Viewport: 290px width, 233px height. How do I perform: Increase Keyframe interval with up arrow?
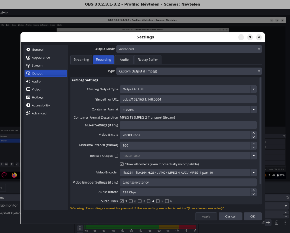[254, 144]
